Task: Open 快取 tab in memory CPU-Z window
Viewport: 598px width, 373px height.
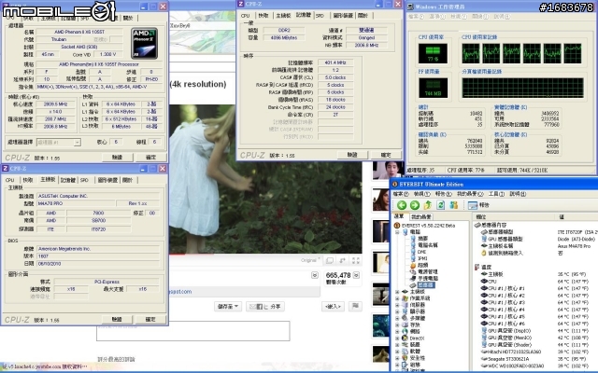Action: [263, 16]
